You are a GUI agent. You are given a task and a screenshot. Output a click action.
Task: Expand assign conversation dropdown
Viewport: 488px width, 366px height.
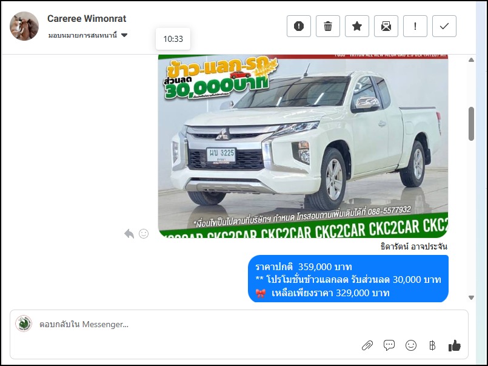pyautogui.click(x=88, y=35)
